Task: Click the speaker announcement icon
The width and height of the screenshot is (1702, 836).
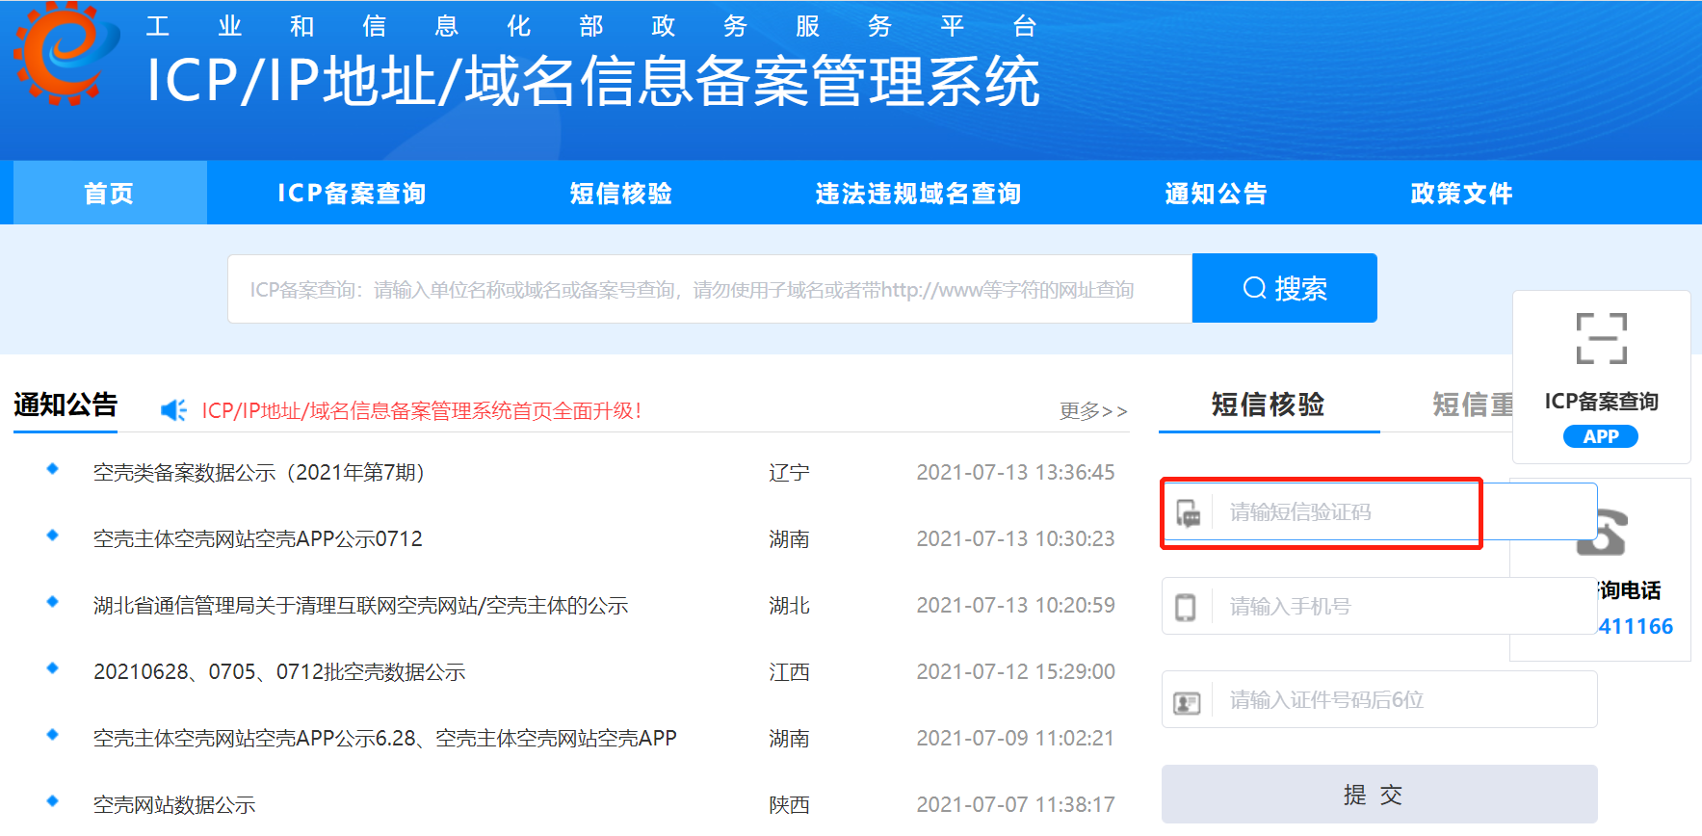Action: point(173,410)
